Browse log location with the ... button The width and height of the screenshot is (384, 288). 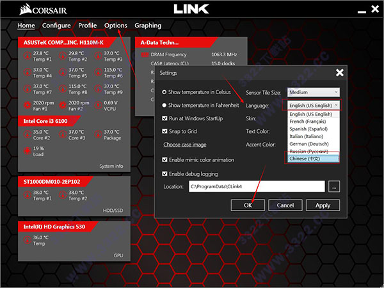coord(334,187)
